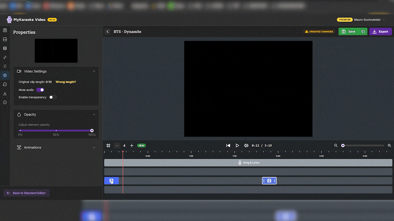Decrease track count with the minus button

(117, 145)
